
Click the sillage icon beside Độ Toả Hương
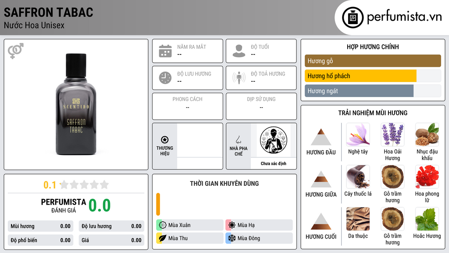click(239, 78)
